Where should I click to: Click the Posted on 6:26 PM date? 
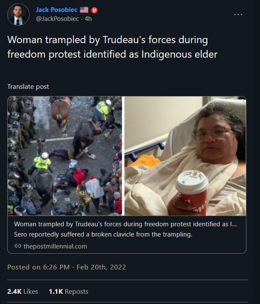point(38,267)
